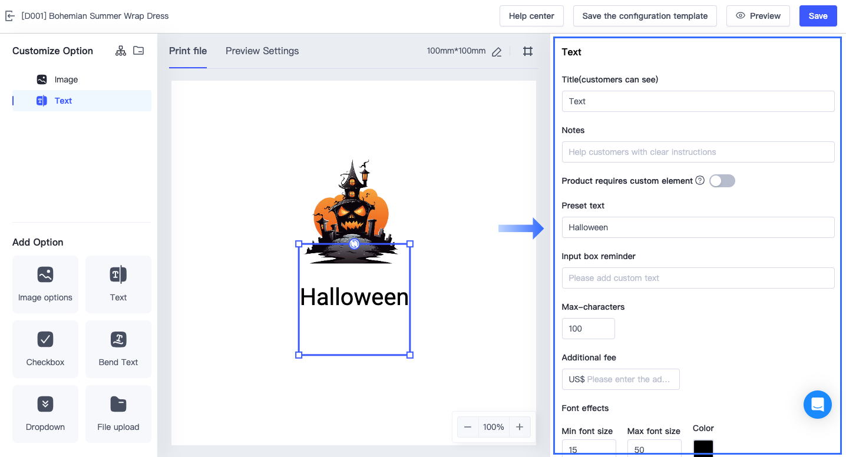Select the Image item in option list
The image size is (846, 457).
click(66, 80)
